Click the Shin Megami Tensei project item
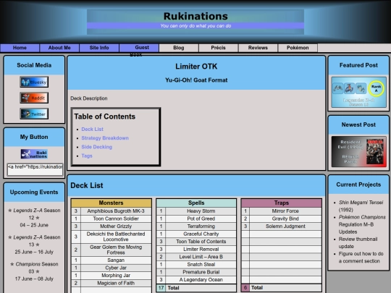The height and width of the screenshot is (293, 391). (x=361, y=206)
